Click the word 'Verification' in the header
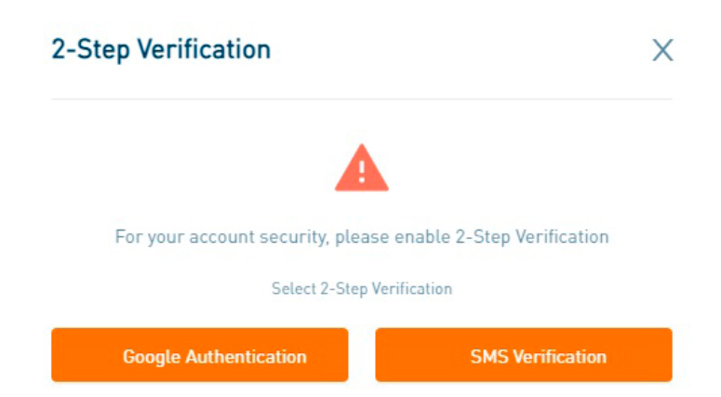 pyautogui.click(x=204, y=48)
